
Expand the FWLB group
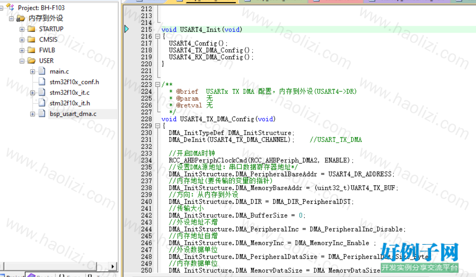22,50
